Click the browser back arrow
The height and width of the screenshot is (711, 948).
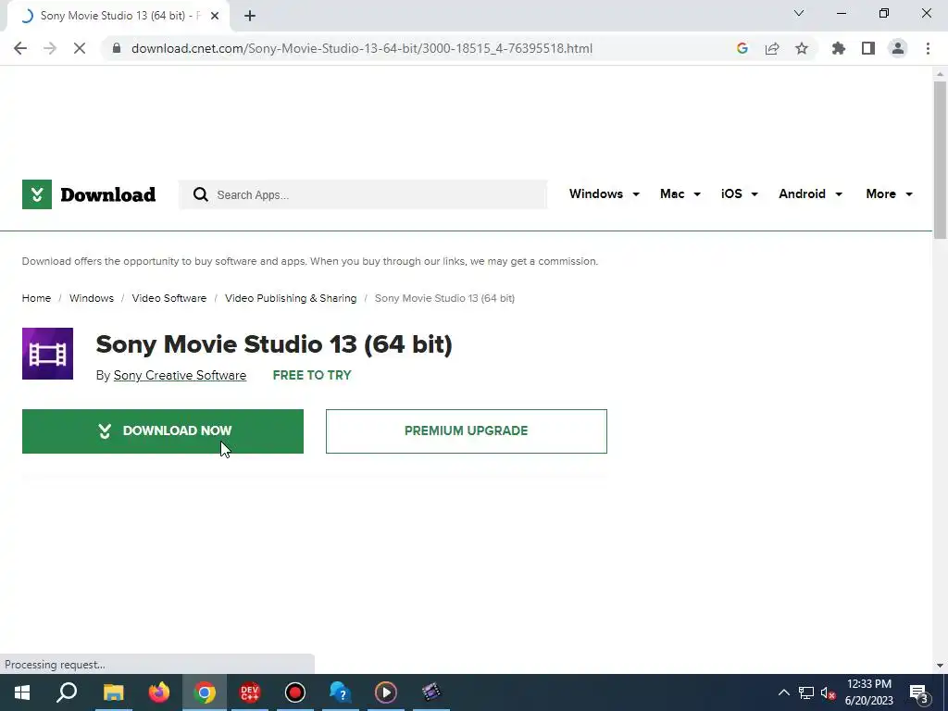point(20,48)
